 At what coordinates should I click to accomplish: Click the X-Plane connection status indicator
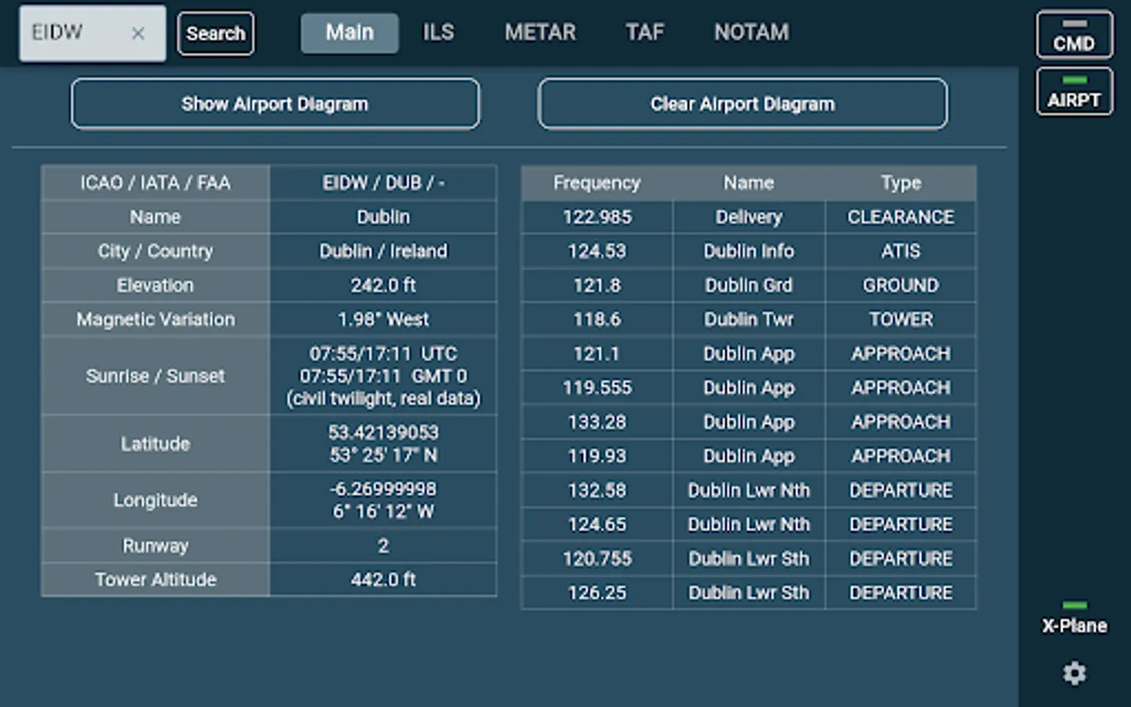[x=1074, y=619]
